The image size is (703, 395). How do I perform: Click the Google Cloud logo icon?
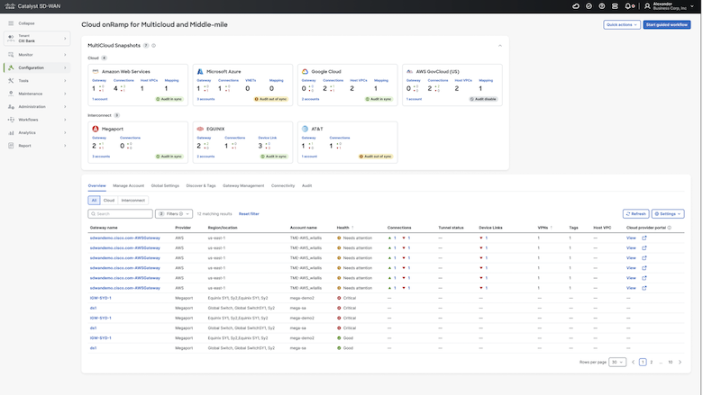point(305,72)
